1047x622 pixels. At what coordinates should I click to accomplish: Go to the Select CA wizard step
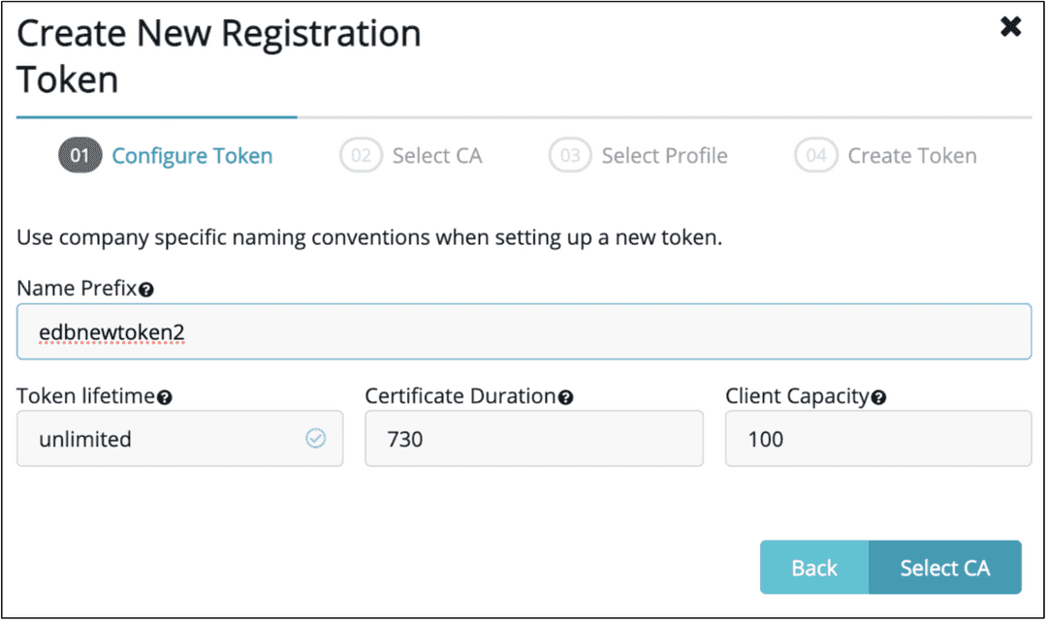coord(437,155)
